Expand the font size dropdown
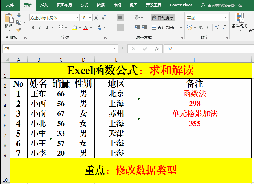The height and width of the screenshot is (184, 254). 90,18
